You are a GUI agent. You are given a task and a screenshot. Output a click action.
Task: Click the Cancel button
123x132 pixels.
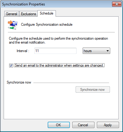coord(83,125)
